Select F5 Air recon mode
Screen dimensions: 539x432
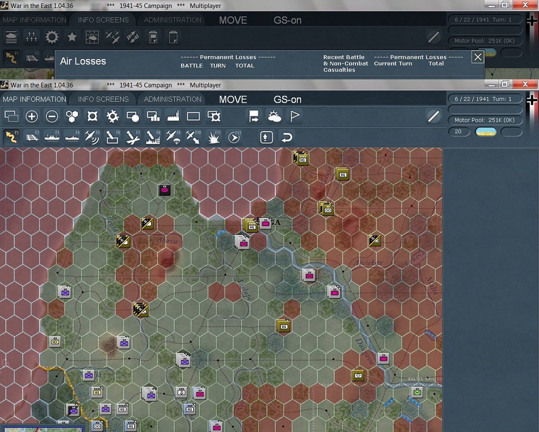[x=92, y=137]
